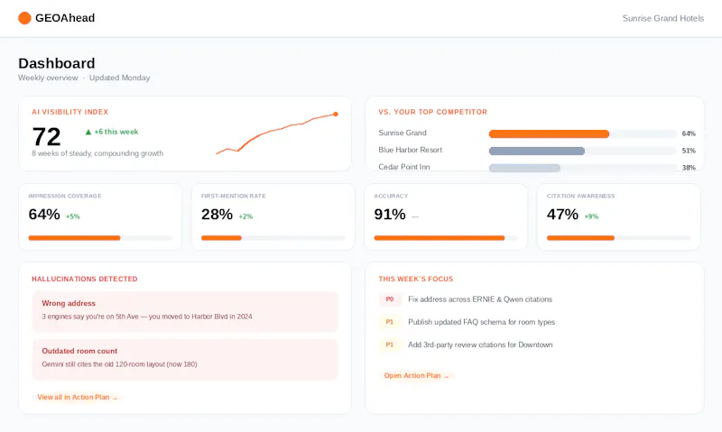The width and height of the screenshot is (722, 432).
Task: Select the Accuracy 91% card
Action: [x=446, y=217]
